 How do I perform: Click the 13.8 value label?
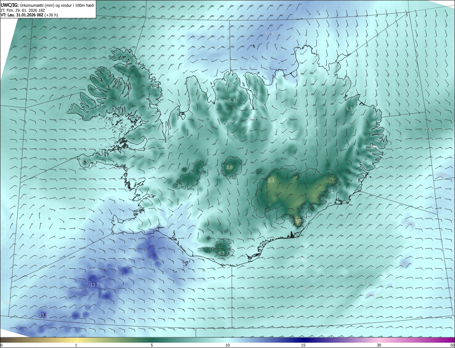pyautogui.click(x=43, y=315)
